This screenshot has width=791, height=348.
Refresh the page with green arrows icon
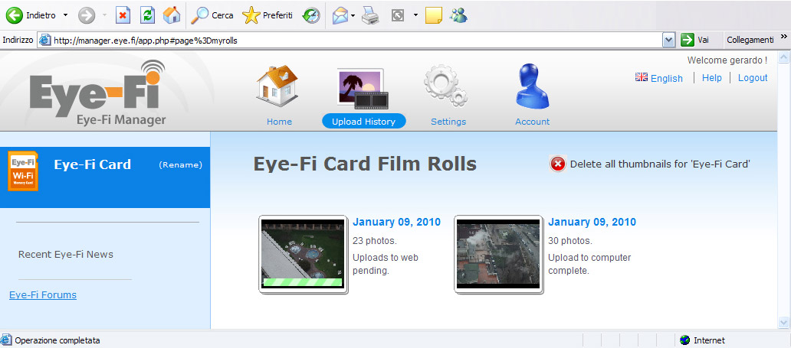click(147, 15)
